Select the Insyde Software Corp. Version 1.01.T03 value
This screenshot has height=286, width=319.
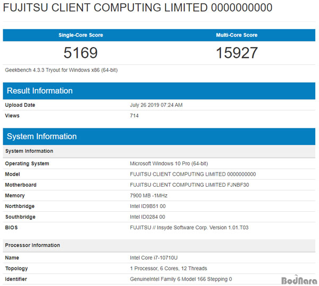point(189,228)
